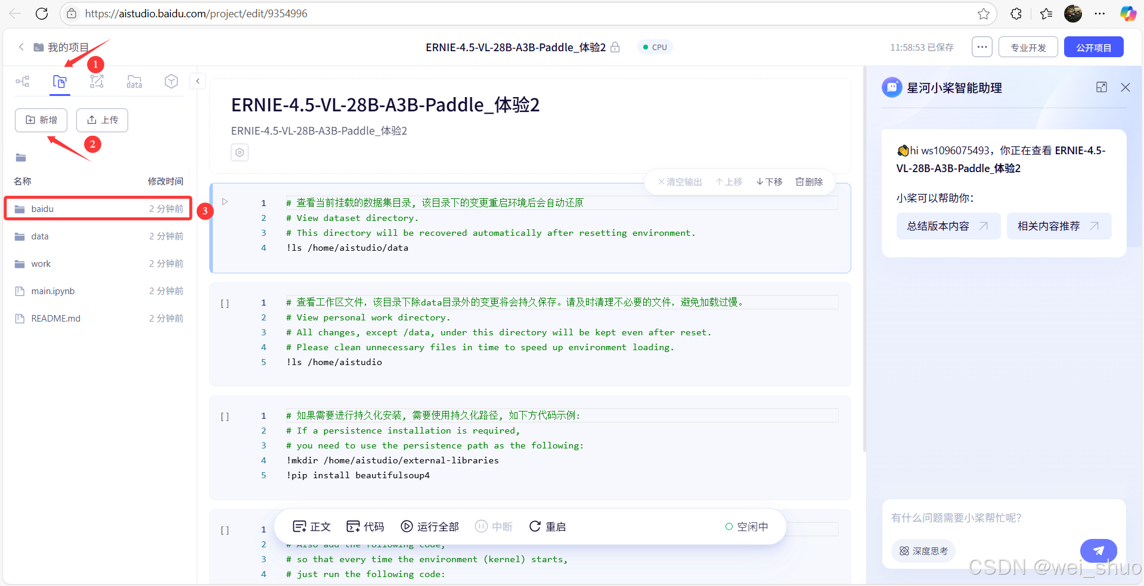Click 相关内容推荐 suggestion
Image resolution: width=1144 pixels, height=586 pixels.
pyautogui.click(x=1059, y=226)
